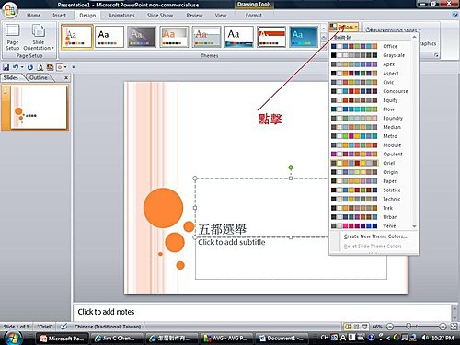
Task: Open the Slide Orientation dropdown
Action: (x=39, y=37)
